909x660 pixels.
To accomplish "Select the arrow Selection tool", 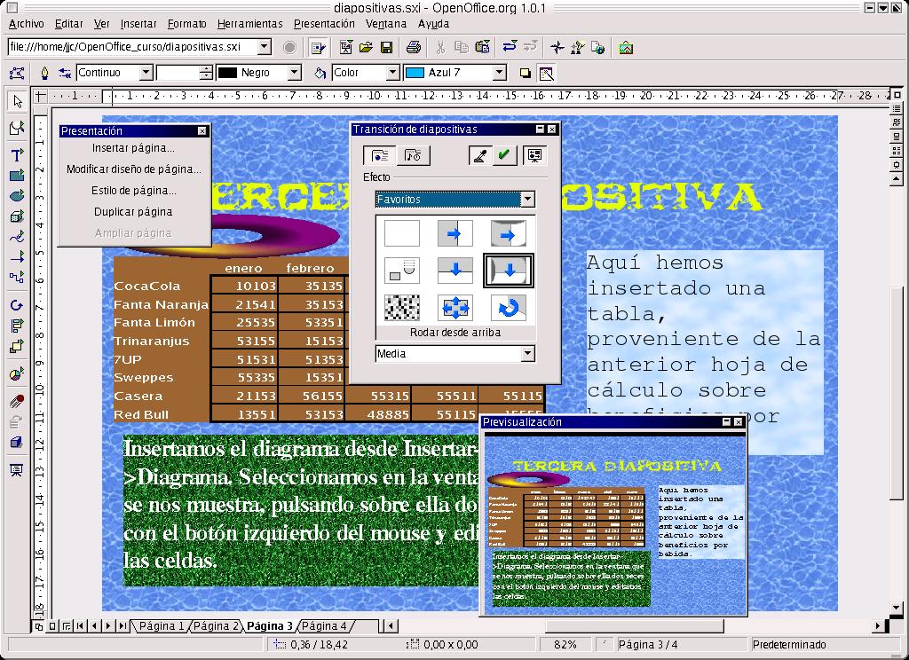I will (17, 101).
